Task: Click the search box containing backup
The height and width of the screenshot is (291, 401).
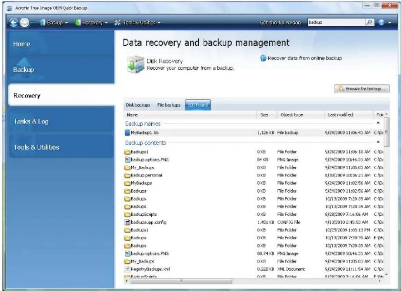Action: point(336,22)
